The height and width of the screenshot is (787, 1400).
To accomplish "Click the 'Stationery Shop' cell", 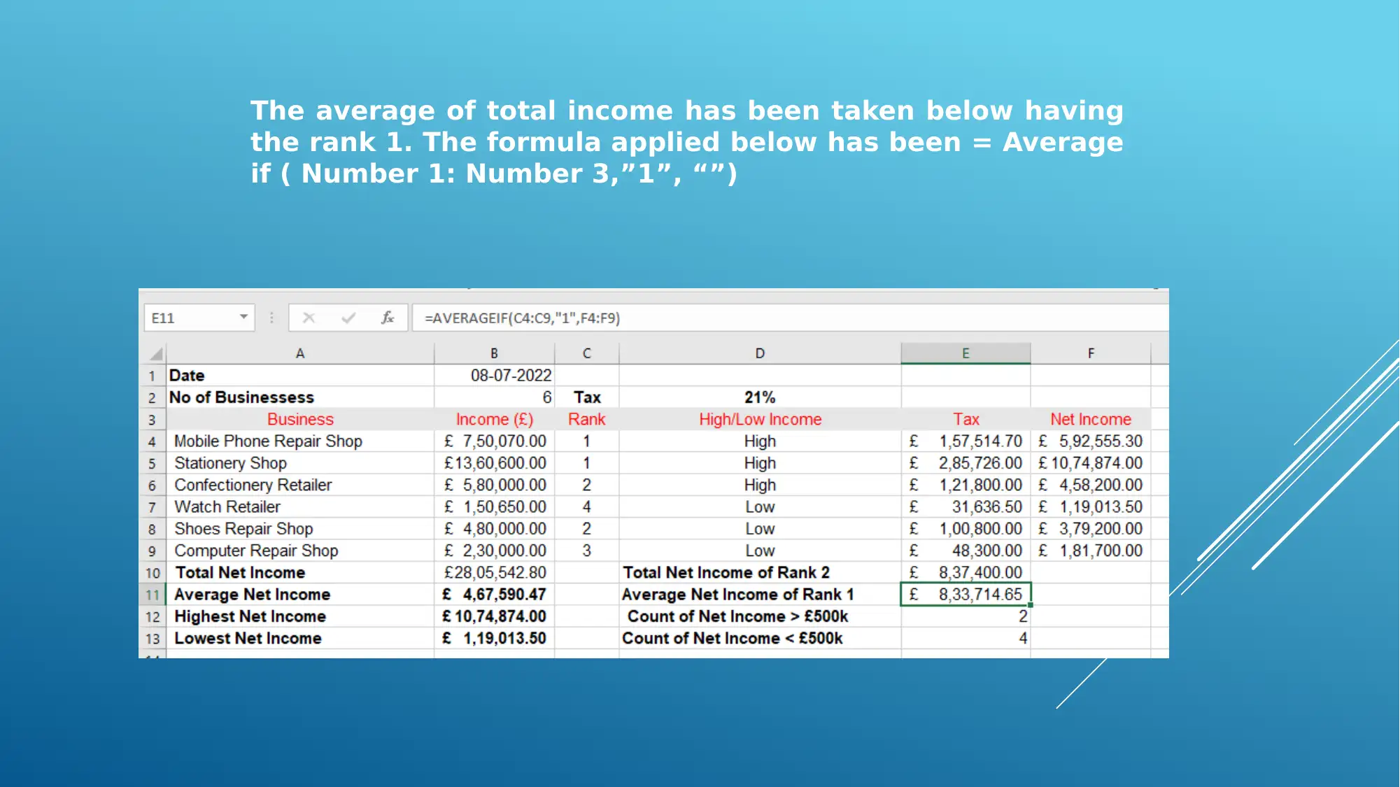I will 300,463.
